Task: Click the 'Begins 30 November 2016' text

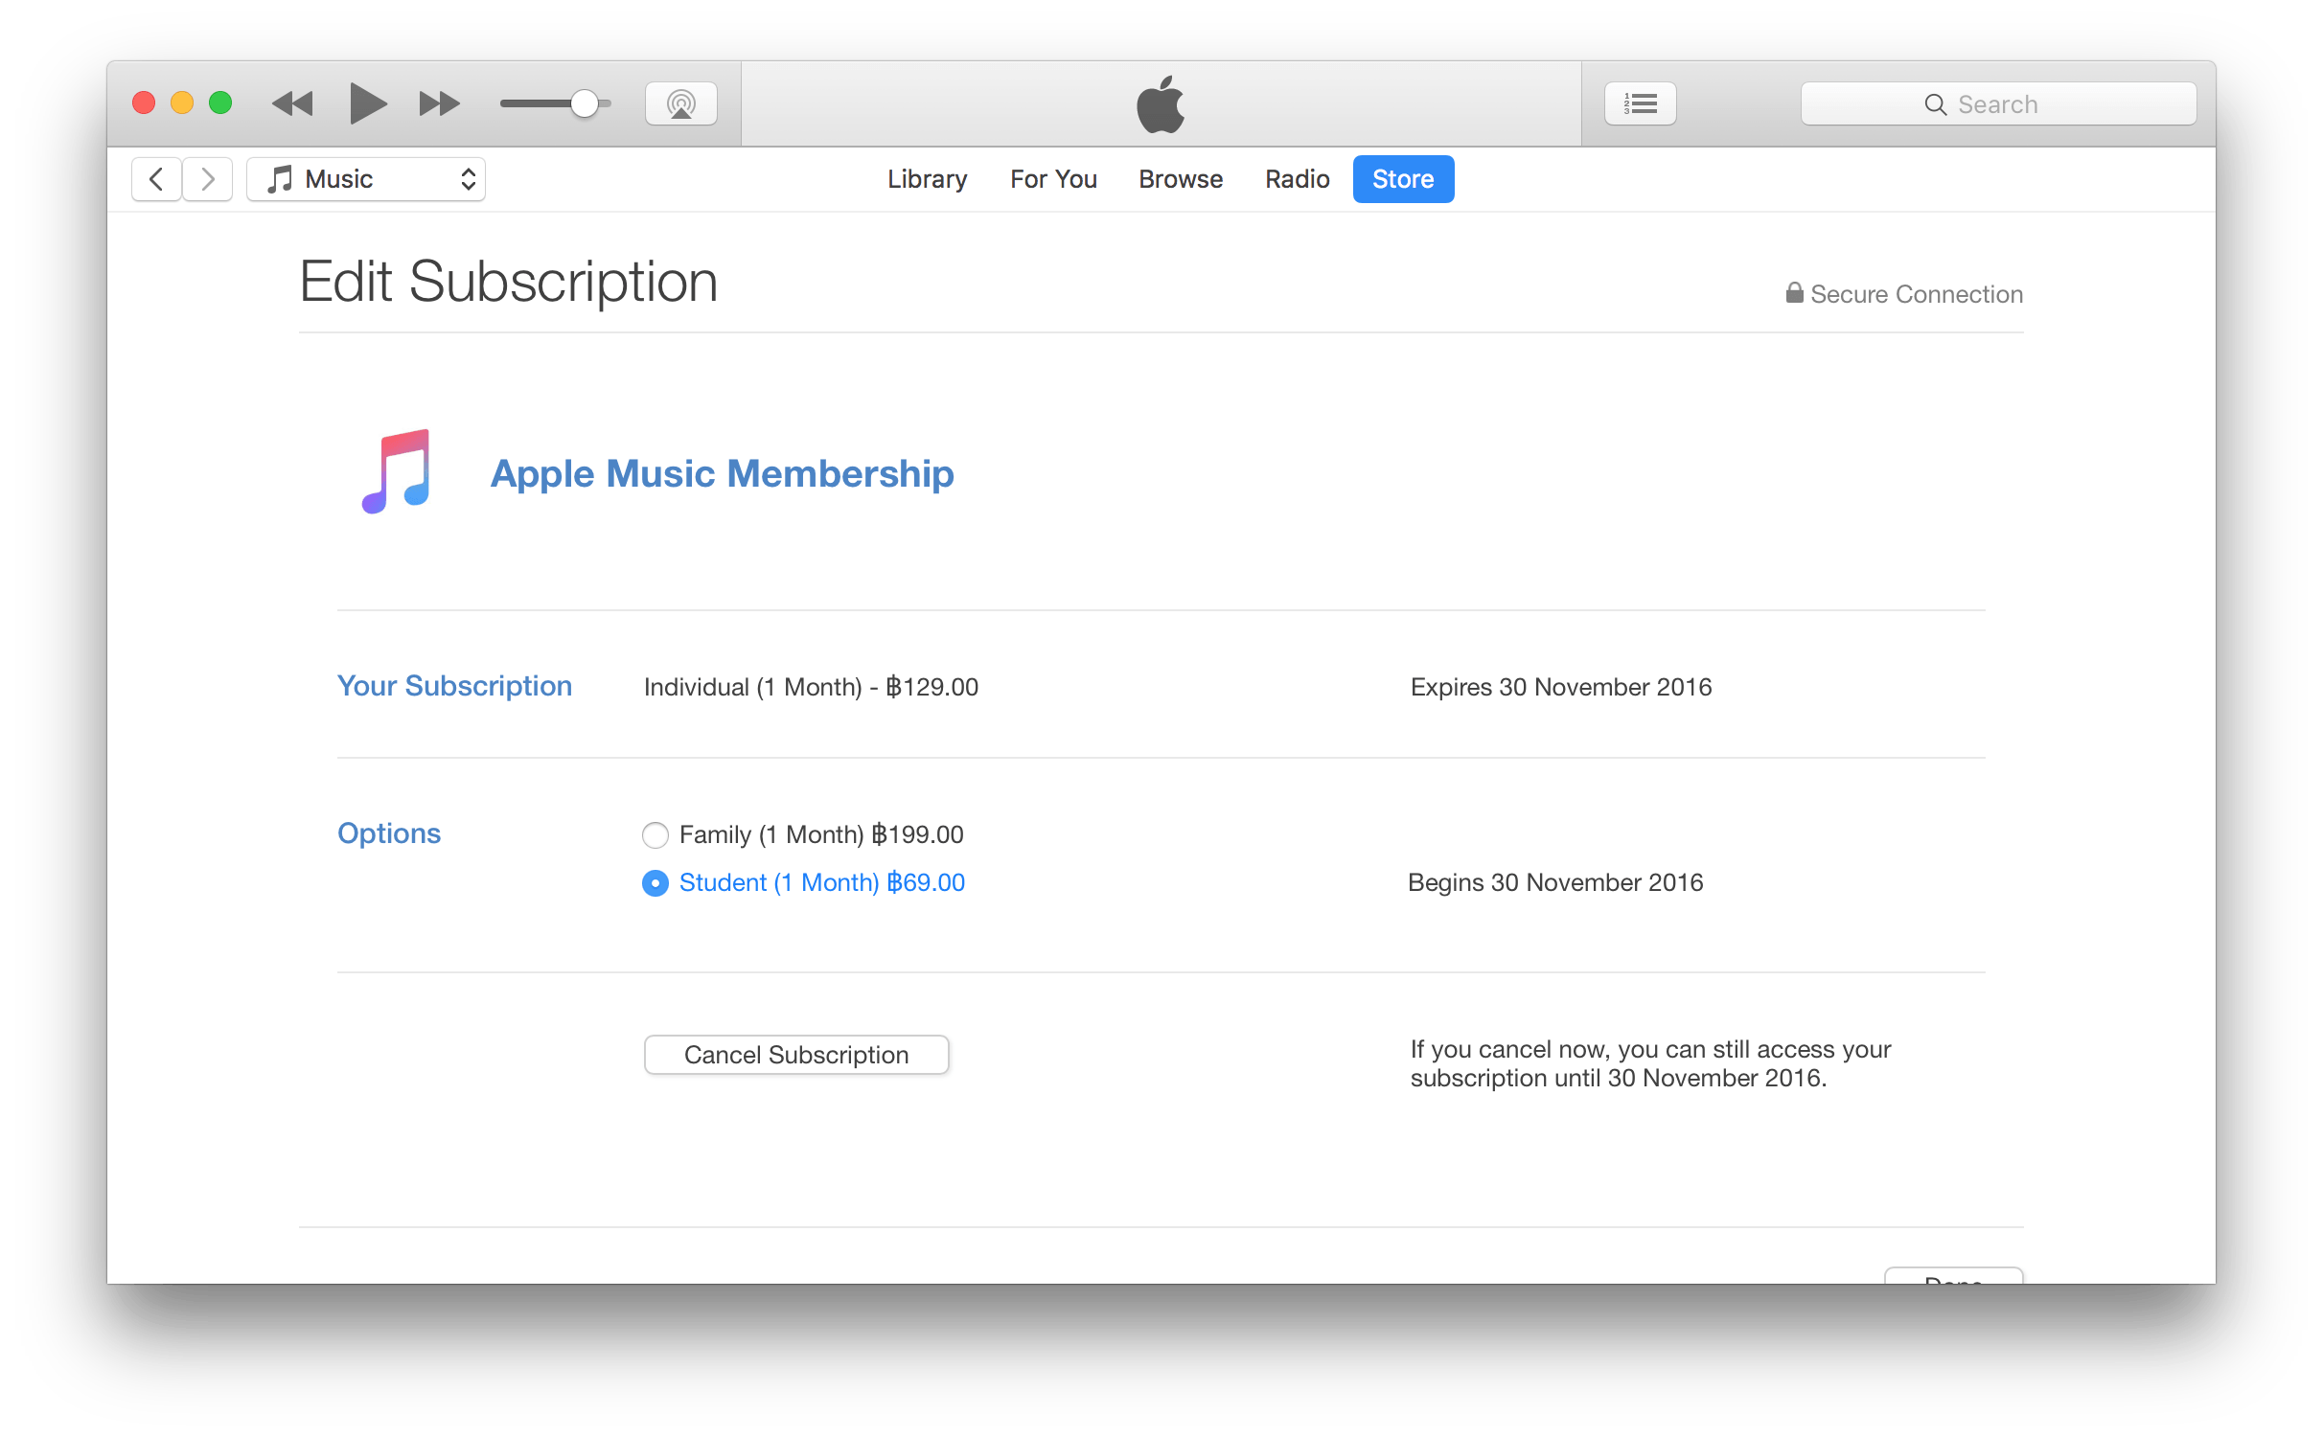Action: tap(1555, 882)
